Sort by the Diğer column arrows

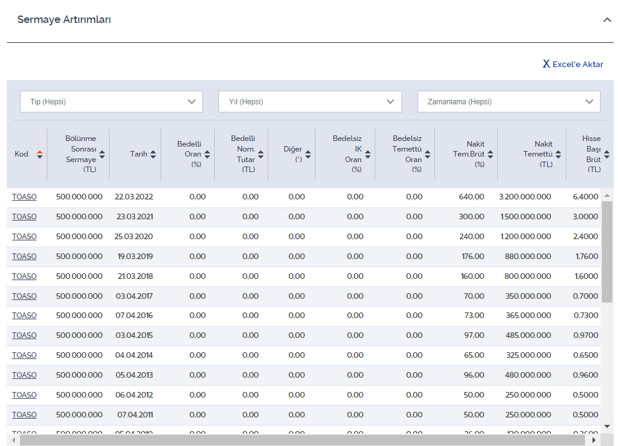[x=308, y=154]
